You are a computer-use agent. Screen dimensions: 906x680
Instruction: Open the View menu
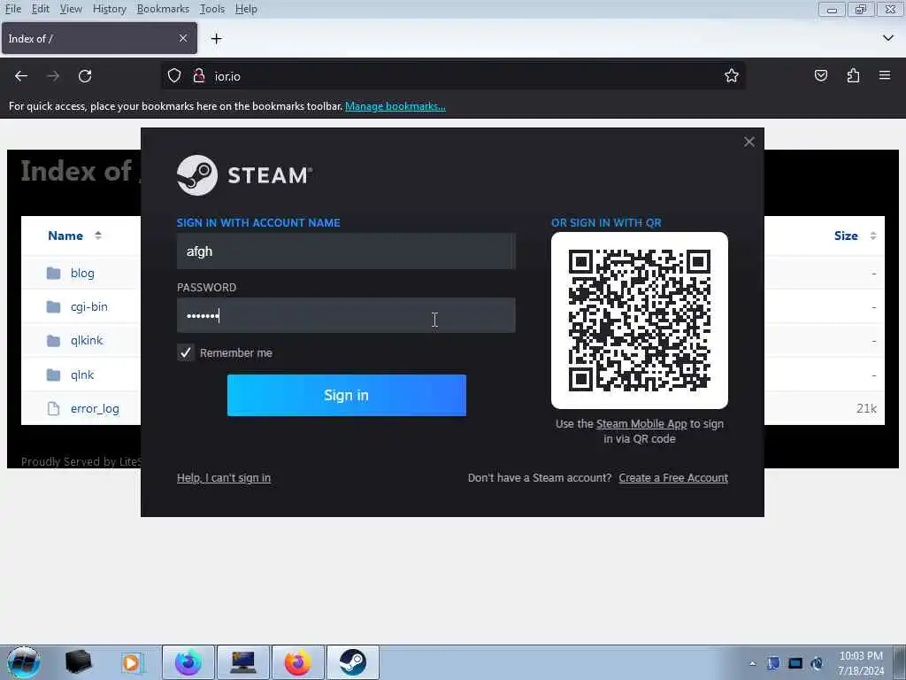[x=71, y=9]
